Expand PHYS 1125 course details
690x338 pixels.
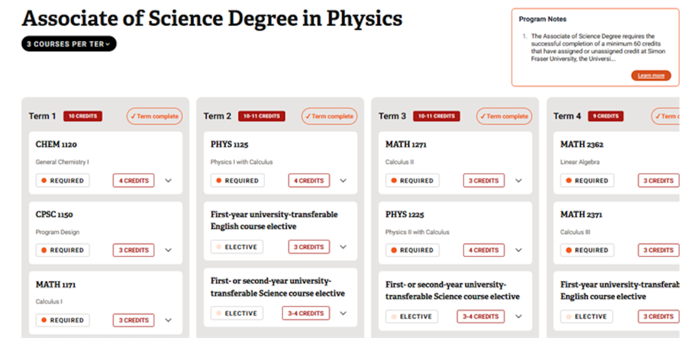click(343, 181)
